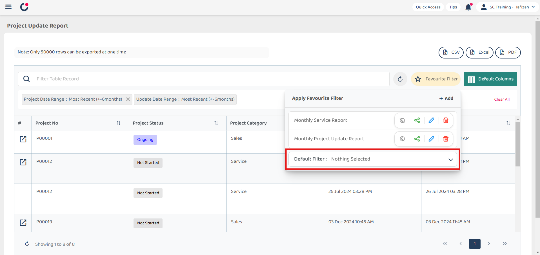Screen dimensions: 540x255
Task: Go to the next page
Action: [489, 244]
